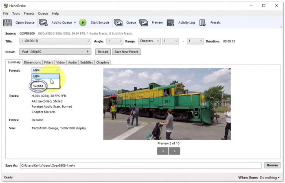Image resolution: width=285 pixels, height=183 pixels.
Task: Click the Preview 2 of 10 label
Action: point(169,144)
